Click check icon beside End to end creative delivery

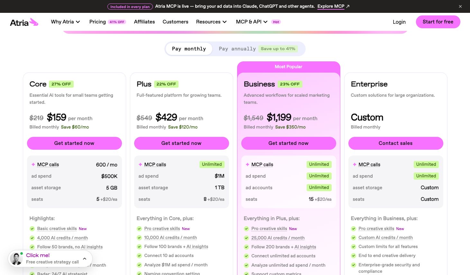(x=354, y=256)
